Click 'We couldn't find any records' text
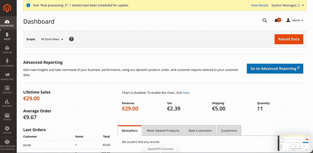 pos(141,142)
